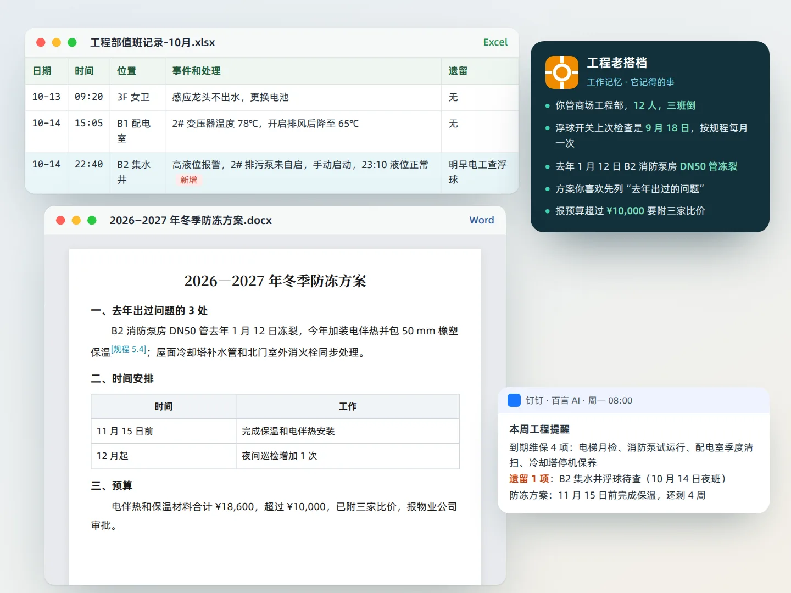Click the 22:40 time cell
Viewport: 791px width, 593px height.
[89, 172]
